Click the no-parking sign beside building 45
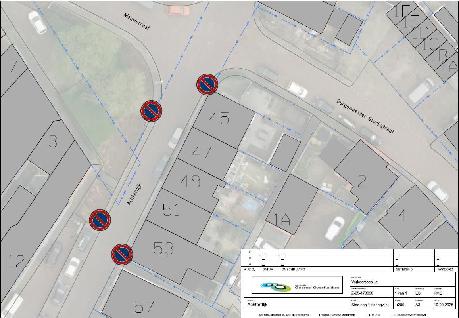 point(207,85)
